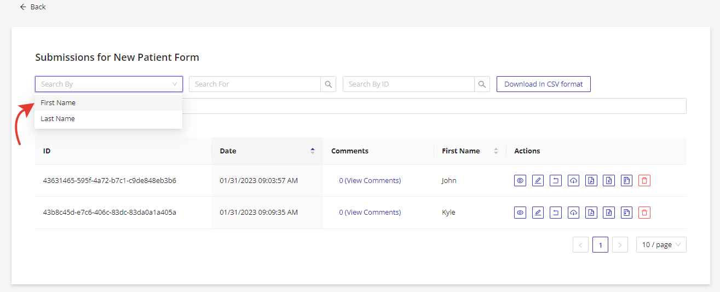
Task: Click Download In CSV format button
Action: [x=543, y=84]
